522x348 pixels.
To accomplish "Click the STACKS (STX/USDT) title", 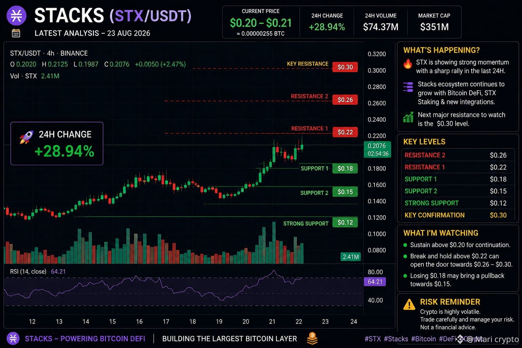I will coord(113,16).
